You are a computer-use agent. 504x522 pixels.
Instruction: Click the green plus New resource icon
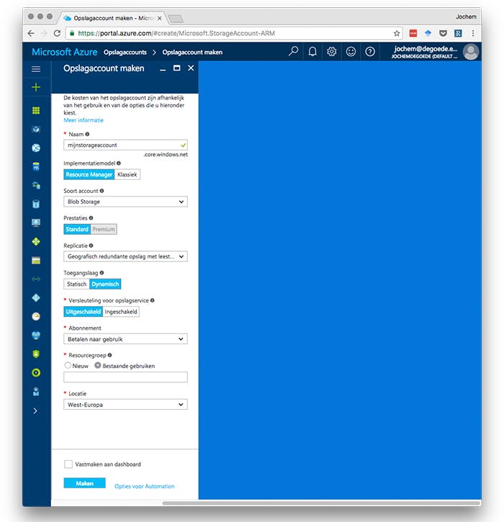[x=36, y=87]
